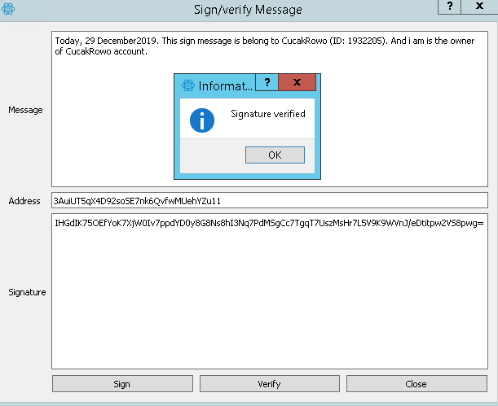This screenshot has width=498, height=406.
Task: Click the 'Address' label
Action: 24,201
